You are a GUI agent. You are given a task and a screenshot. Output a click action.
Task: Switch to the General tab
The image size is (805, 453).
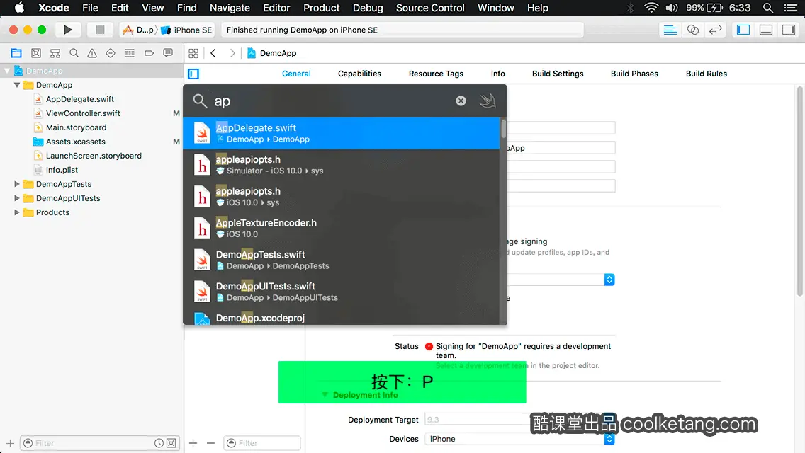[x=296, y=74]
